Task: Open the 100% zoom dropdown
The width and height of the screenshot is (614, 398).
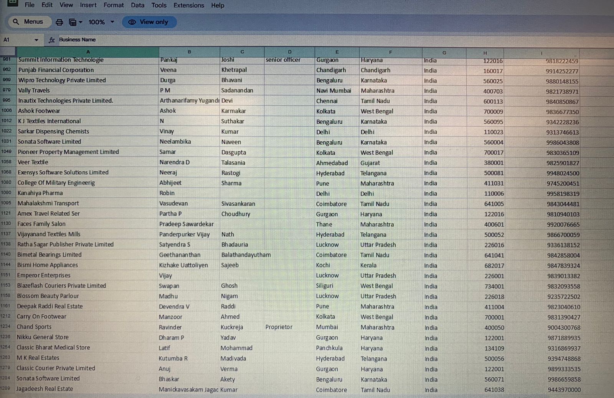Action: 101,22
